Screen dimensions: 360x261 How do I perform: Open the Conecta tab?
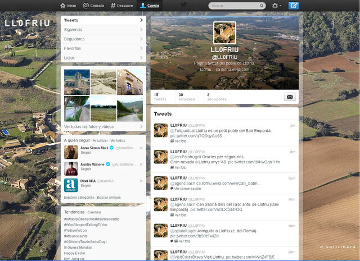tap(93, 6)
